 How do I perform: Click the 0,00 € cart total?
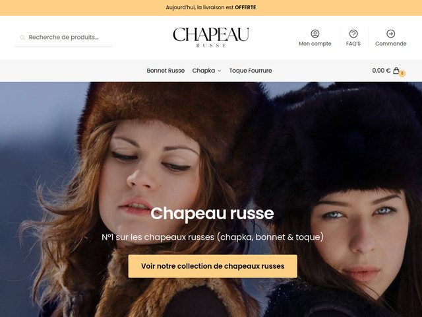(381, 71)
